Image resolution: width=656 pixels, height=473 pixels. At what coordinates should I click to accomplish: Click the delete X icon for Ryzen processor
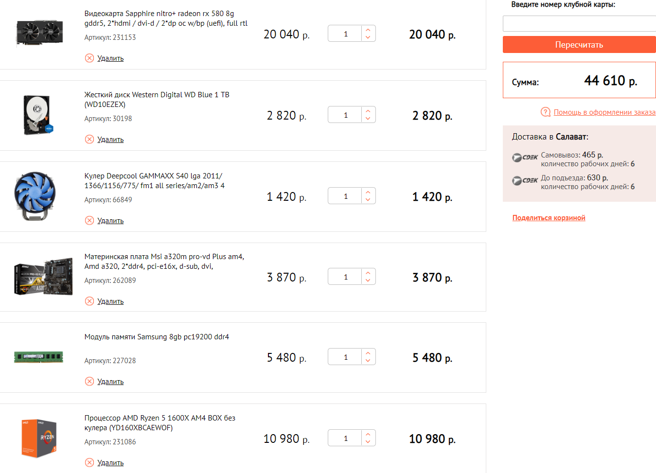pos(89,463)
